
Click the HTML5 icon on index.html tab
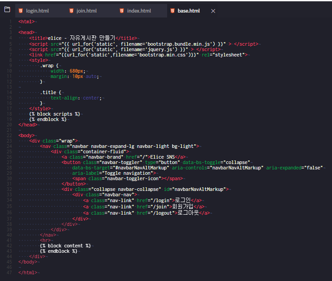point(122,11)
